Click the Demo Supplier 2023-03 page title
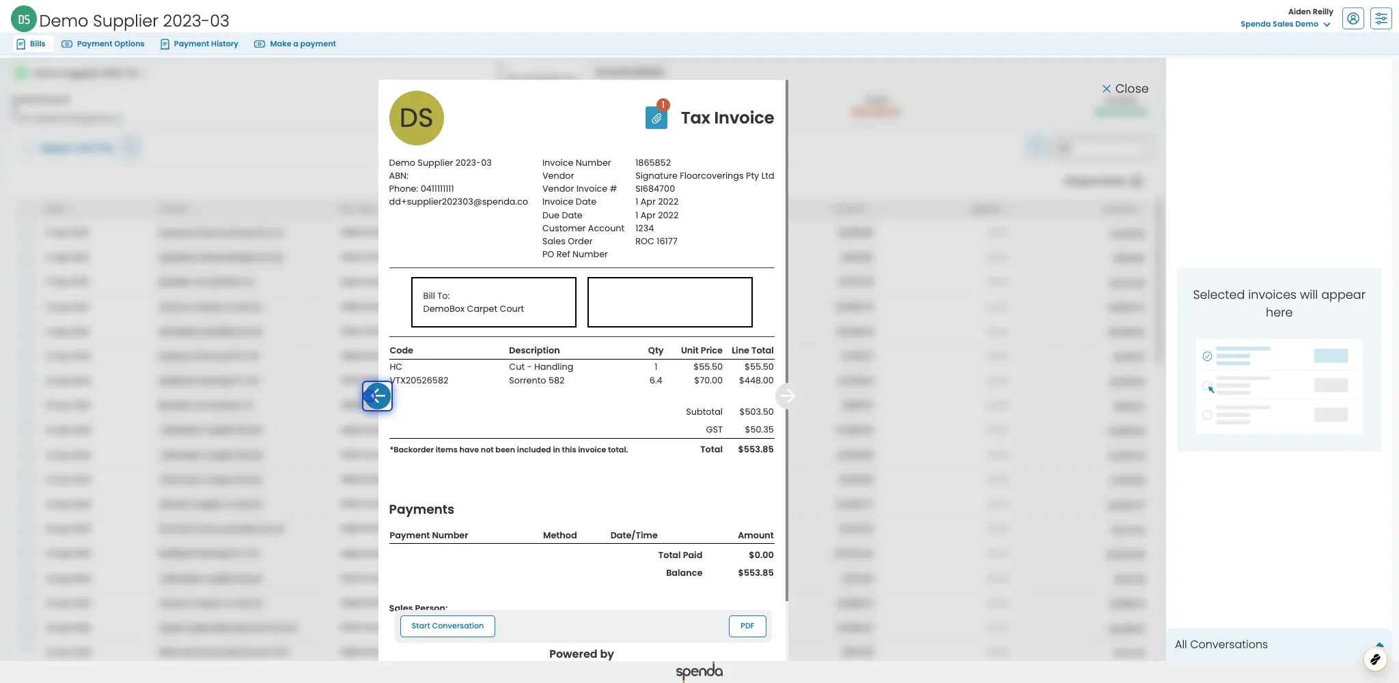Viewport: 1399px width, 683px height. (134, 20)
